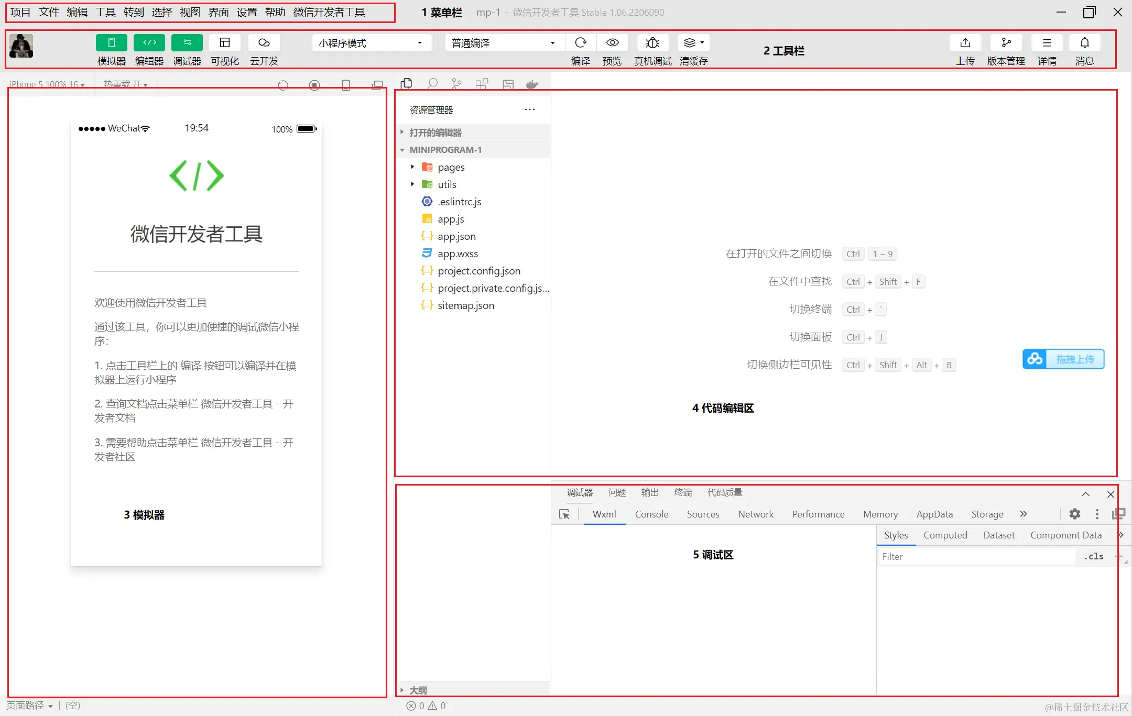Open 云开发 (Cloud Development)
This screenshot has height=716, width=1132.
click(263, 43)
